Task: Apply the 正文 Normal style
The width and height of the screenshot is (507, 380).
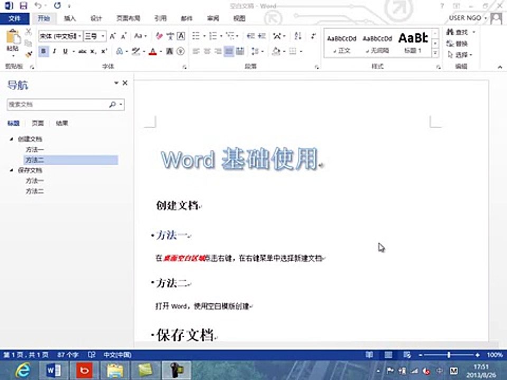Action: (x=342, y=44)
